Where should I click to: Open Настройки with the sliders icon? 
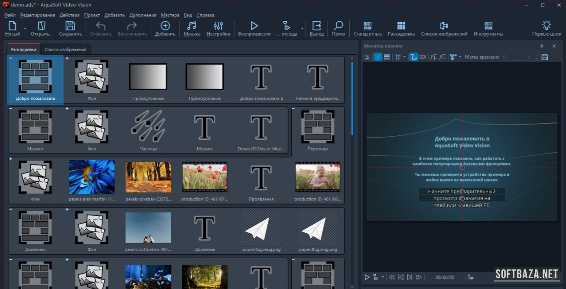pos(218,26)
